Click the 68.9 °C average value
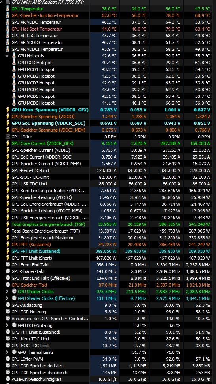 tap(203, 15)
